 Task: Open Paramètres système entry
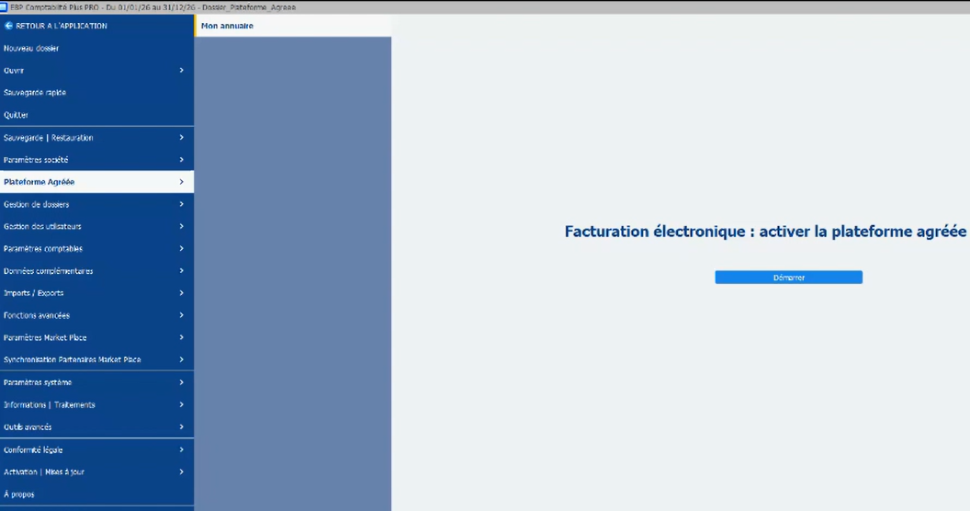(x=96, y=382)
